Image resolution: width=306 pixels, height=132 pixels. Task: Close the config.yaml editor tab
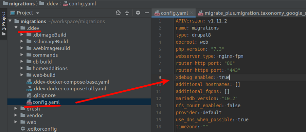coord(192,13)
